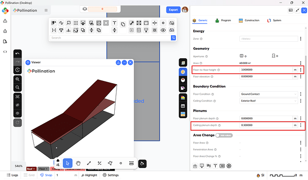Click the filter button beside Search
308x180 pixels.
click(x=174, y=38)
